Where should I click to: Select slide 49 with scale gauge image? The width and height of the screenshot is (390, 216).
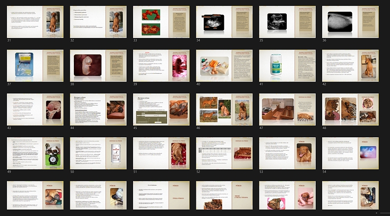[35, 152]
